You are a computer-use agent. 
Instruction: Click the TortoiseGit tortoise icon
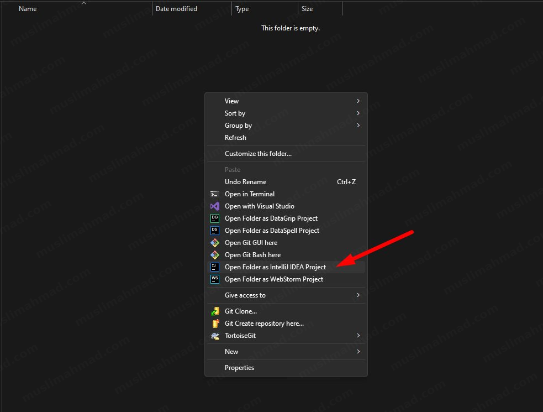pos(215,336)
